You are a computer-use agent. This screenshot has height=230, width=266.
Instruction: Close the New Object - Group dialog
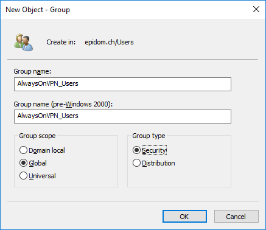(x=256, y=9)
